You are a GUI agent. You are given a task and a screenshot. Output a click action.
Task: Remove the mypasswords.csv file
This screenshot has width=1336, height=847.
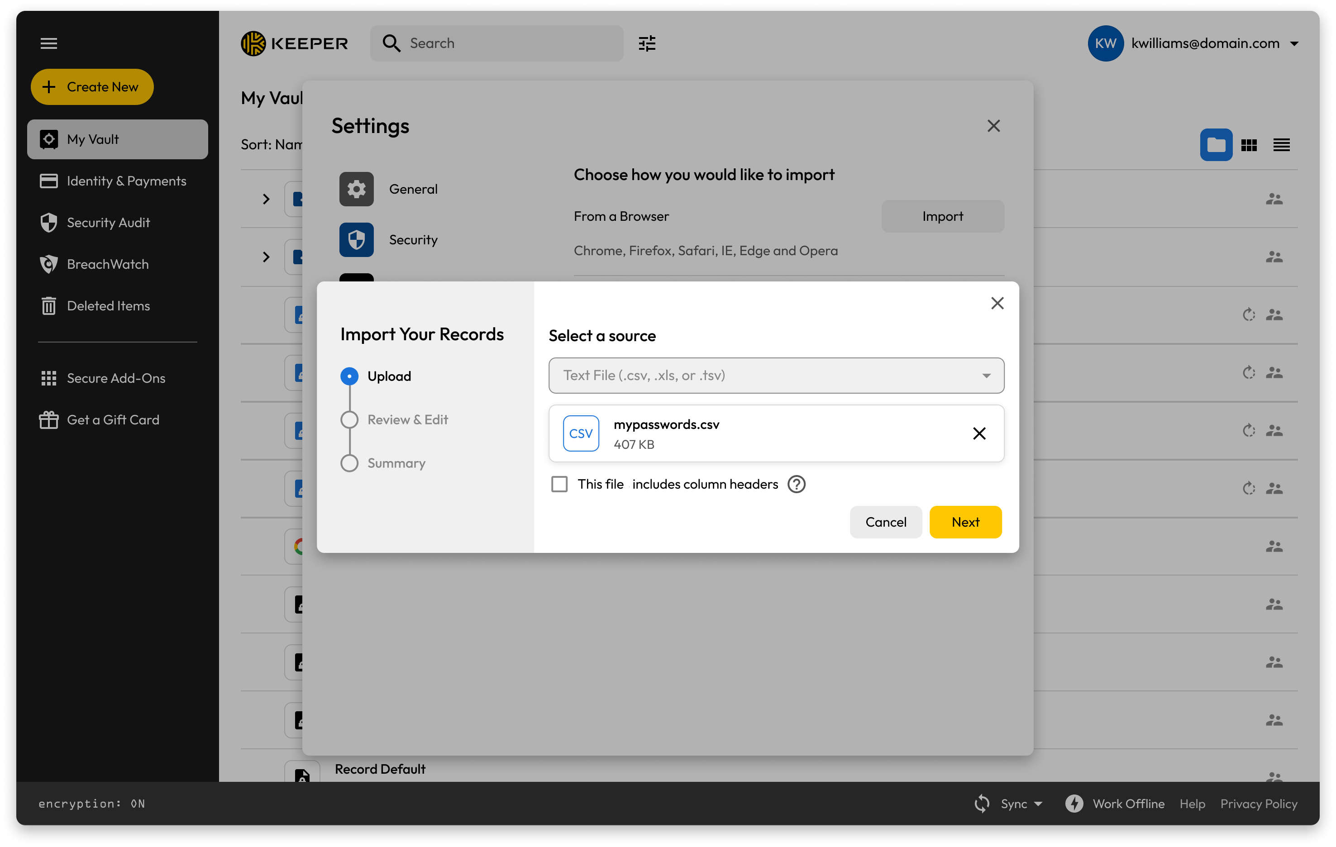979,433
